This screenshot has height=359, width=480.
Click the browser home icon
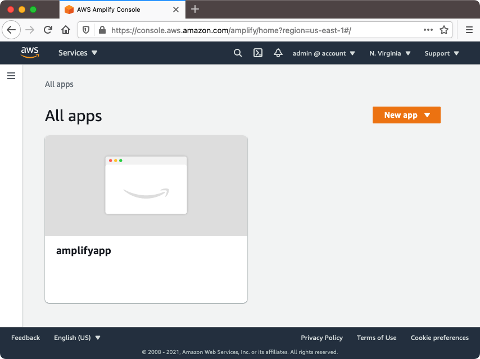[66, 30]
